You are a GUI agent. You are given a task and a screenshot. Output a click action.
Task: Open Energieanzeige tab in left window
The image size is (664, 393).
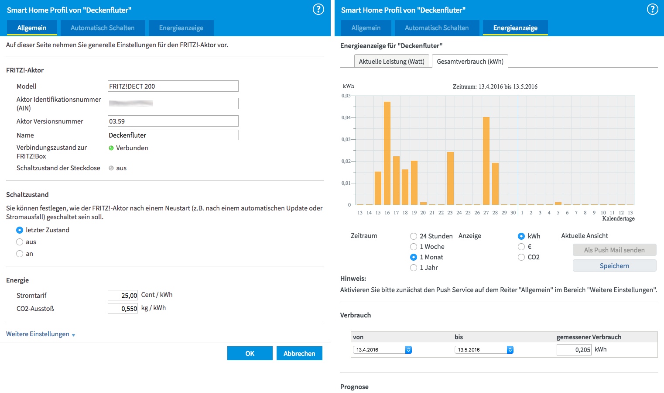[181, 28]
